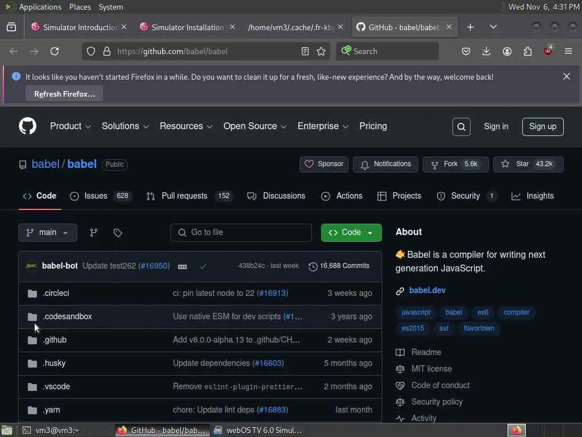Open the Places menu in top panel
The height and width of the screenshot is (437, 582).
click(x=80, y=7)
